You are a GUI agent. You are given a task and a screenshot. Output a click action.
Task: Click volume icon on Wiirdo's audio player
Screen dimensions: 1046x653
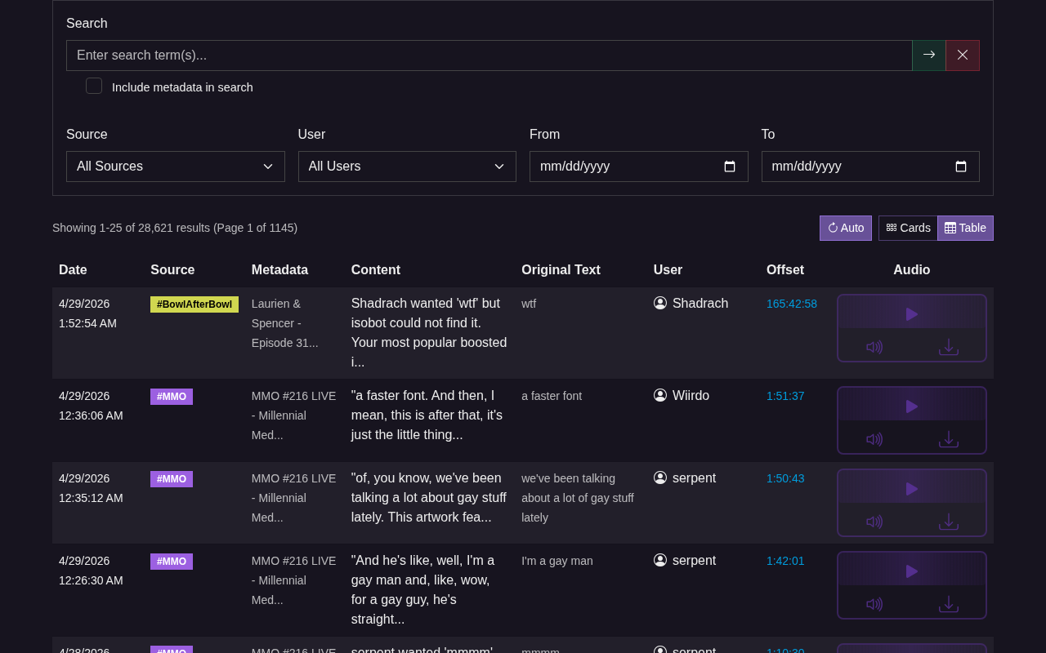874,439
